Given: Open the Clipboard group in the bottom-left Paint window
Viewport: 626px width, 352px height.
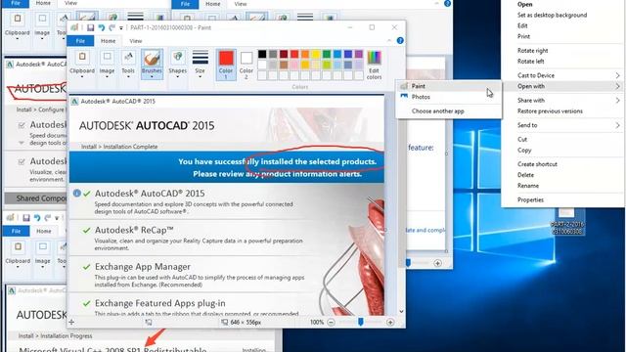Looking at the screenshot, I should (18, 254).
